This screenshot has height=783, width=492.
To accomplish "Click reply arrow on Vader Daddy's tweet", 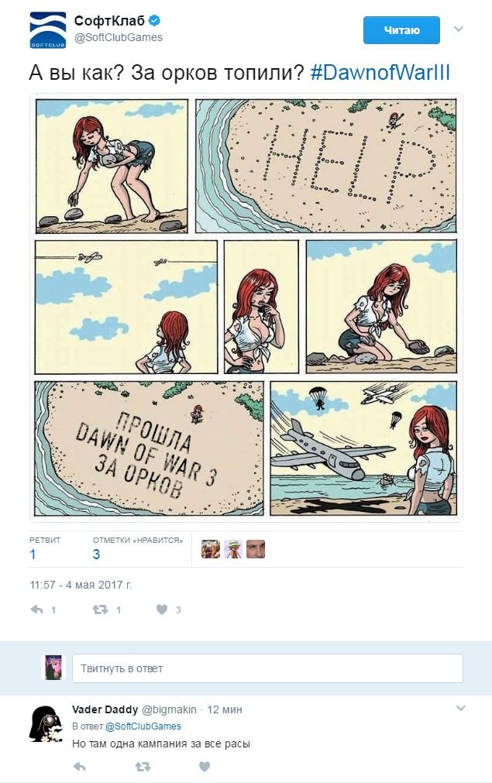I will (80, 767).
